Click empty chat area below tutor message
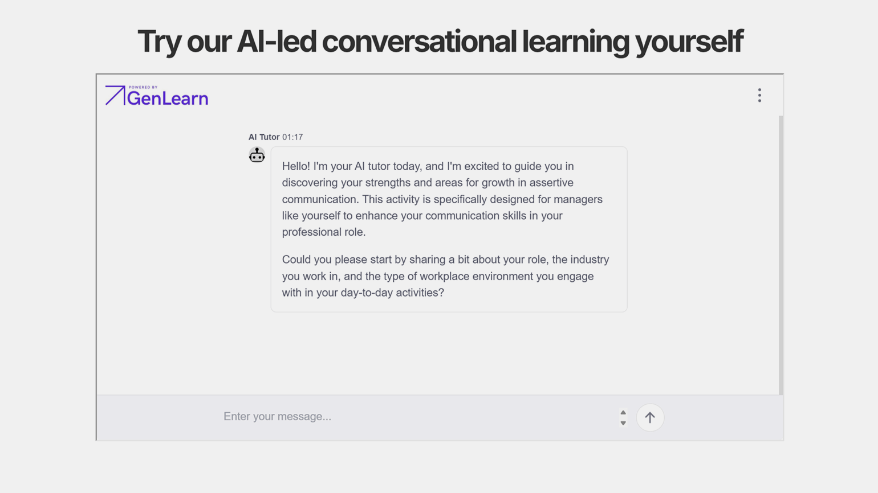Viewport: 878px width, 493px height. tap(439, 353)
